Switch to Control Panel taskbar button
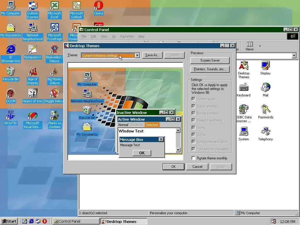This screenshot has height=225, width=300. [76, 221]
